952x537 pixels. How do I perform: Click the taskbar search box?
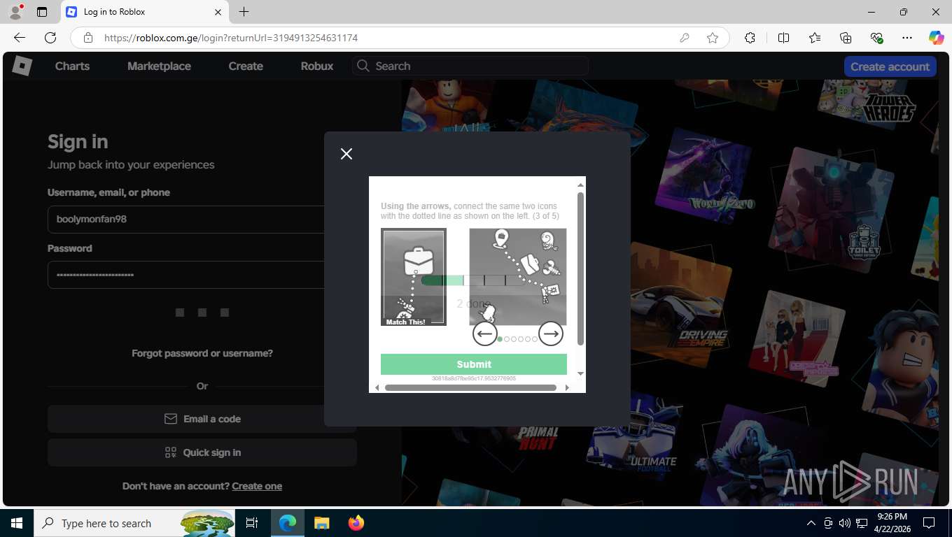[135, 523]
